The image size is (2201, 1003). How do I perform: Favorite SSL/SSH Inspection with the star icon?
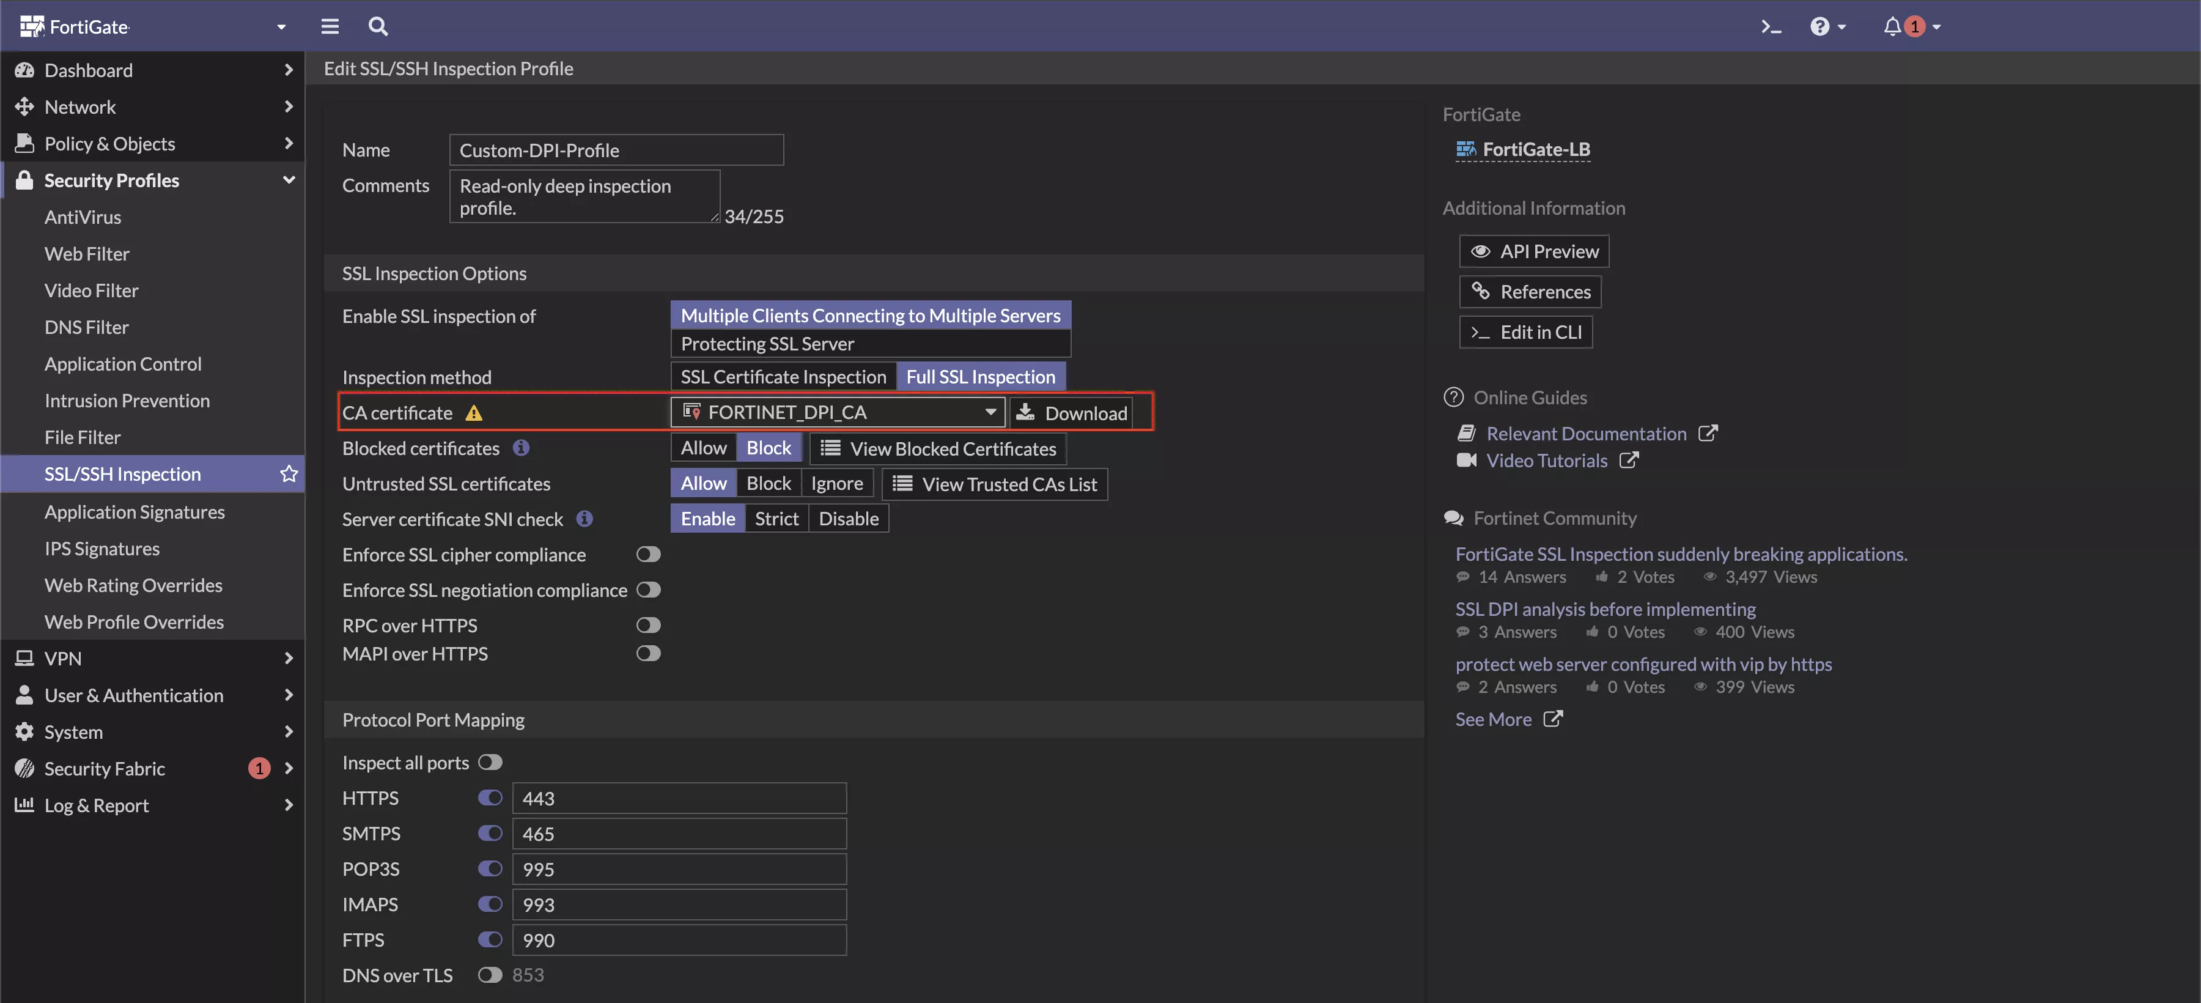[289, 473]
